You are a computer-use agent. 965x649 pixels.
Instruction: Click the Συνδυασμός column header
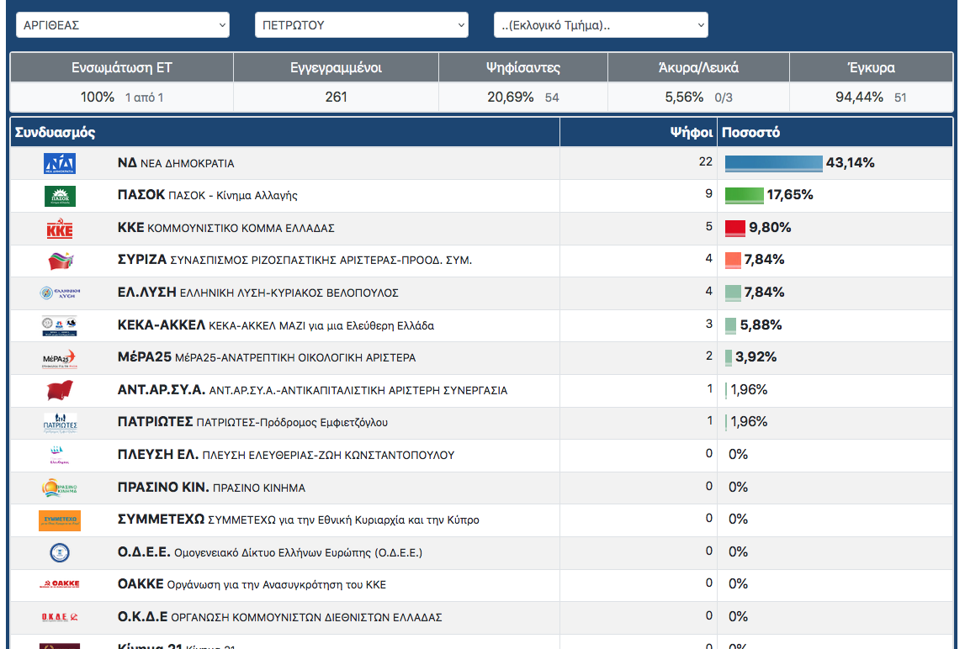tap(56, 133)
